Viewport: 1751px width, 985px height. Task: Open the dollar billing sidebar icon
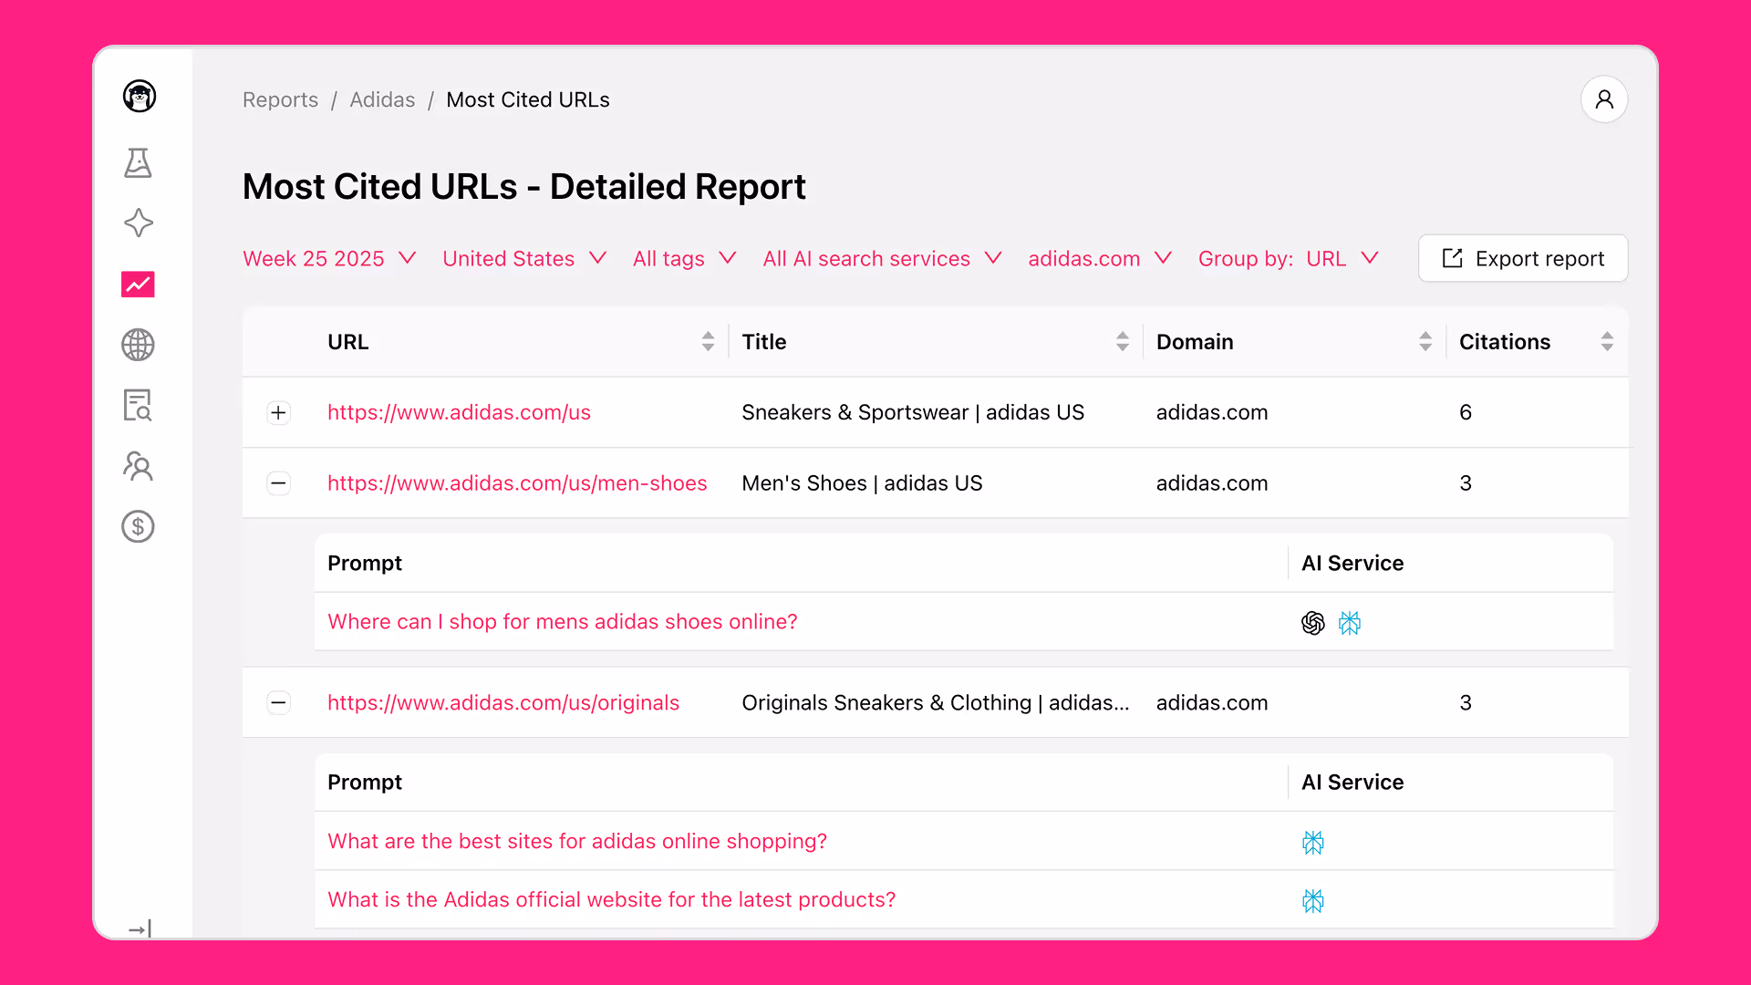click(x=139, y=526)
